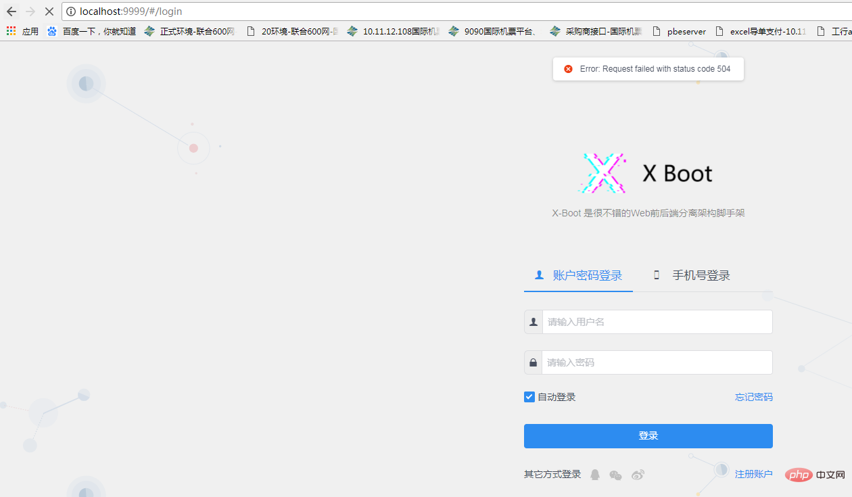Click the lock icon beside the password field
The width and height of the screenshot is (852, 497).
pyautogui.click(x=534, y=362)
